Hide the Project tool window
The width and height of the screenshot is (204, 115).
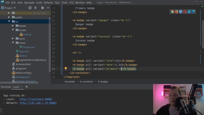coord(48,8)
